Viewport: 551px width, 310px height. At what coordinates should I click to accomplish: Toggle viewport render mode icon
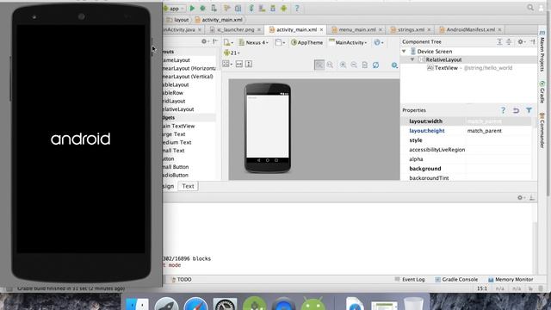coord(226,64)
